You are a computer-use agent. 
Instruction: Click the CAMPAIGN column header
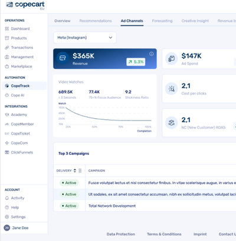(x=97, y=170)
